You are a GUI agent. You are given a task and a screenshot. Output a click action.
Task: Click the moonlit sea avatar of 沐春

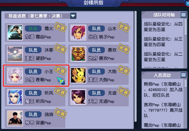click(15, 54)
